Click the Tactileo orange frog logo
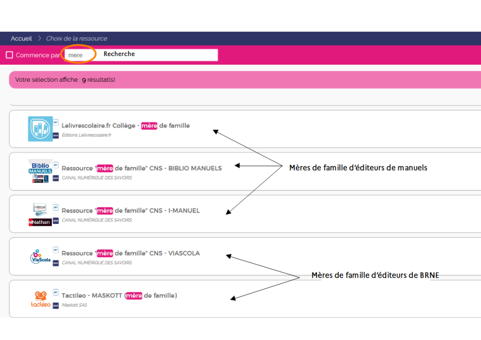Screen dimensions: 481x340 click(40, 299)
